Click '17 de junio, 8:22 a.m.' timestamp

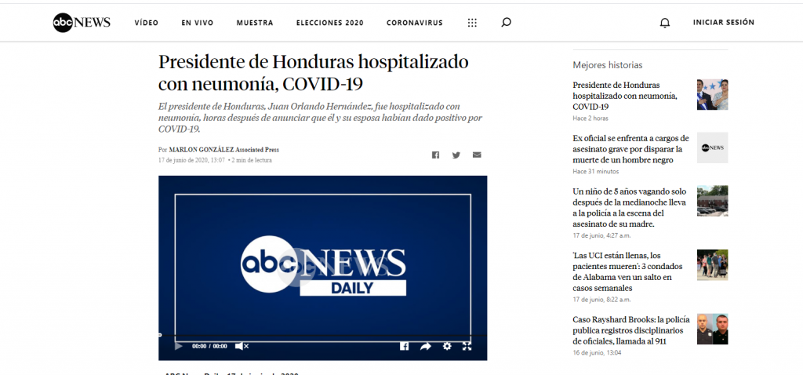[x=601, y=300]
